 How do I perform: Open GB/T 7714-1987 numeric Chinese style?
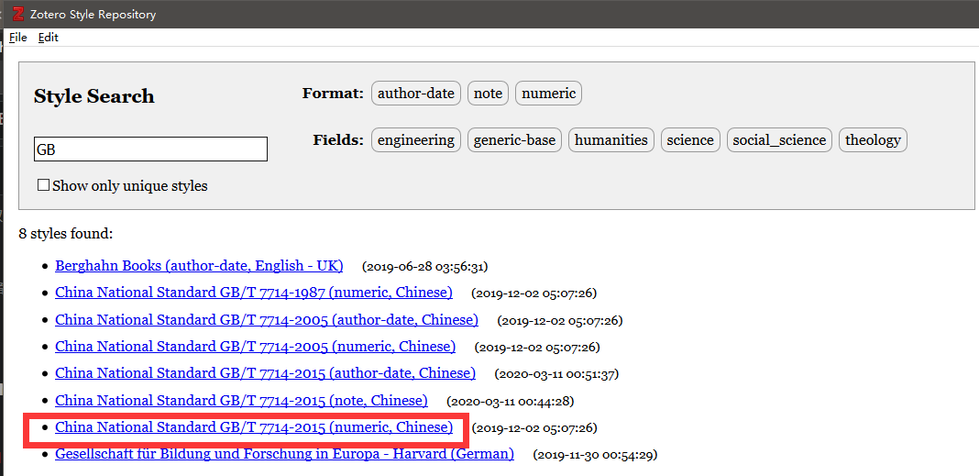point(254,293)
